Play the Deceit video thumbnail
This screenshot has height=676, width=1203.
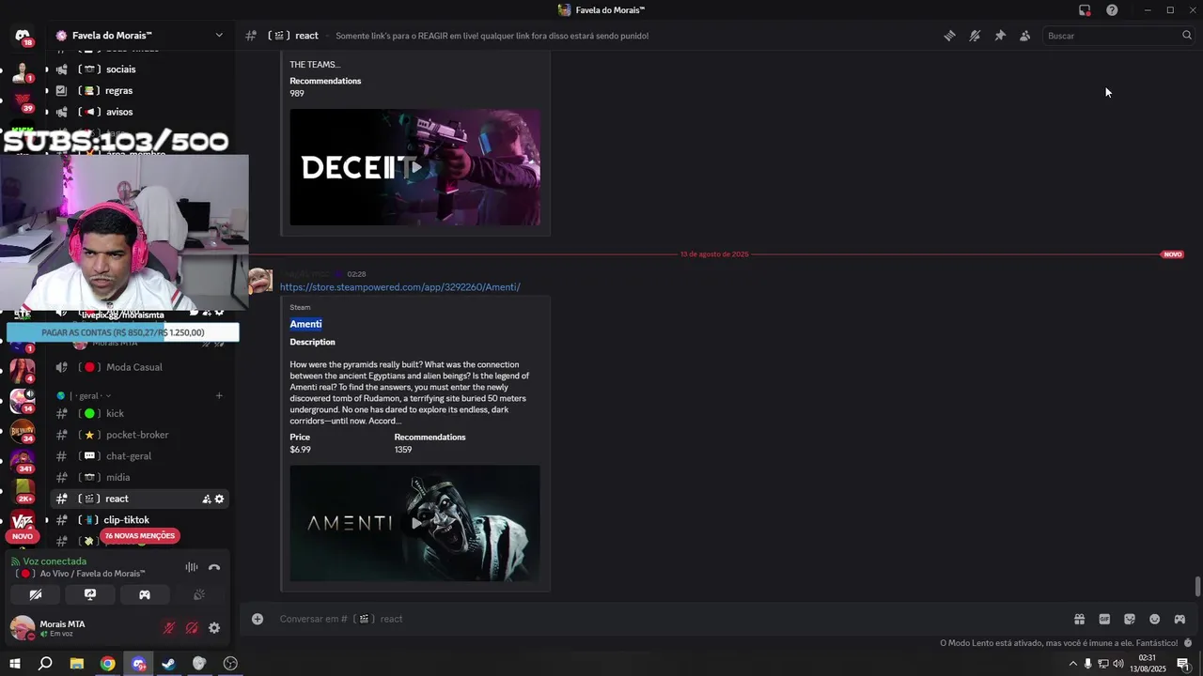point(414,167)
